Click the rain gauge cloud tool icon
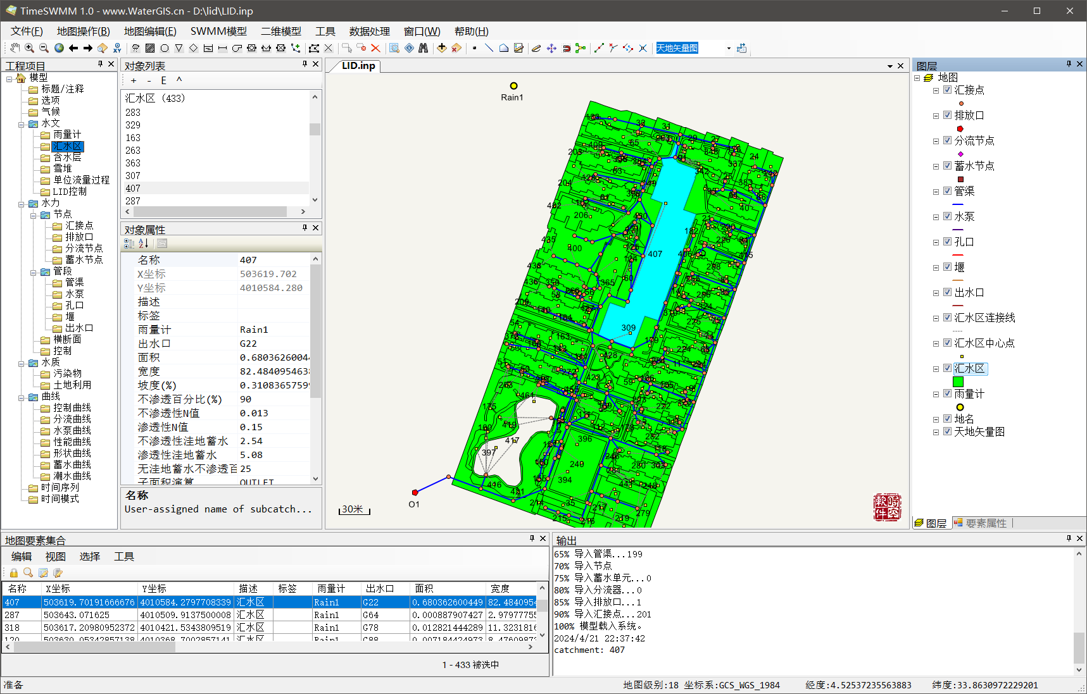This screenshot has width=1087, height=694. coord(135,48)
